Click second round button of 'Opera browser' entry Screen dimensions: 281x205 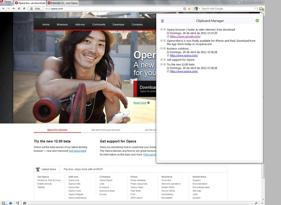pyautogui.click(x=165, y=30)
